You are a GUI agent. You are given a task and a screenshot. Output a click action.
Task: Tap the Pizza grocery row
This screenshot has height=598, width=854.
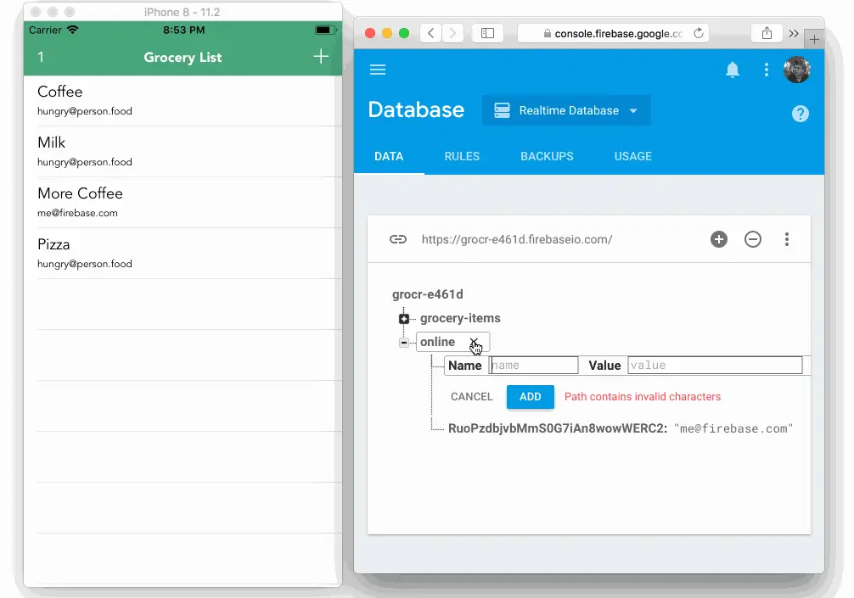(183, 254)
